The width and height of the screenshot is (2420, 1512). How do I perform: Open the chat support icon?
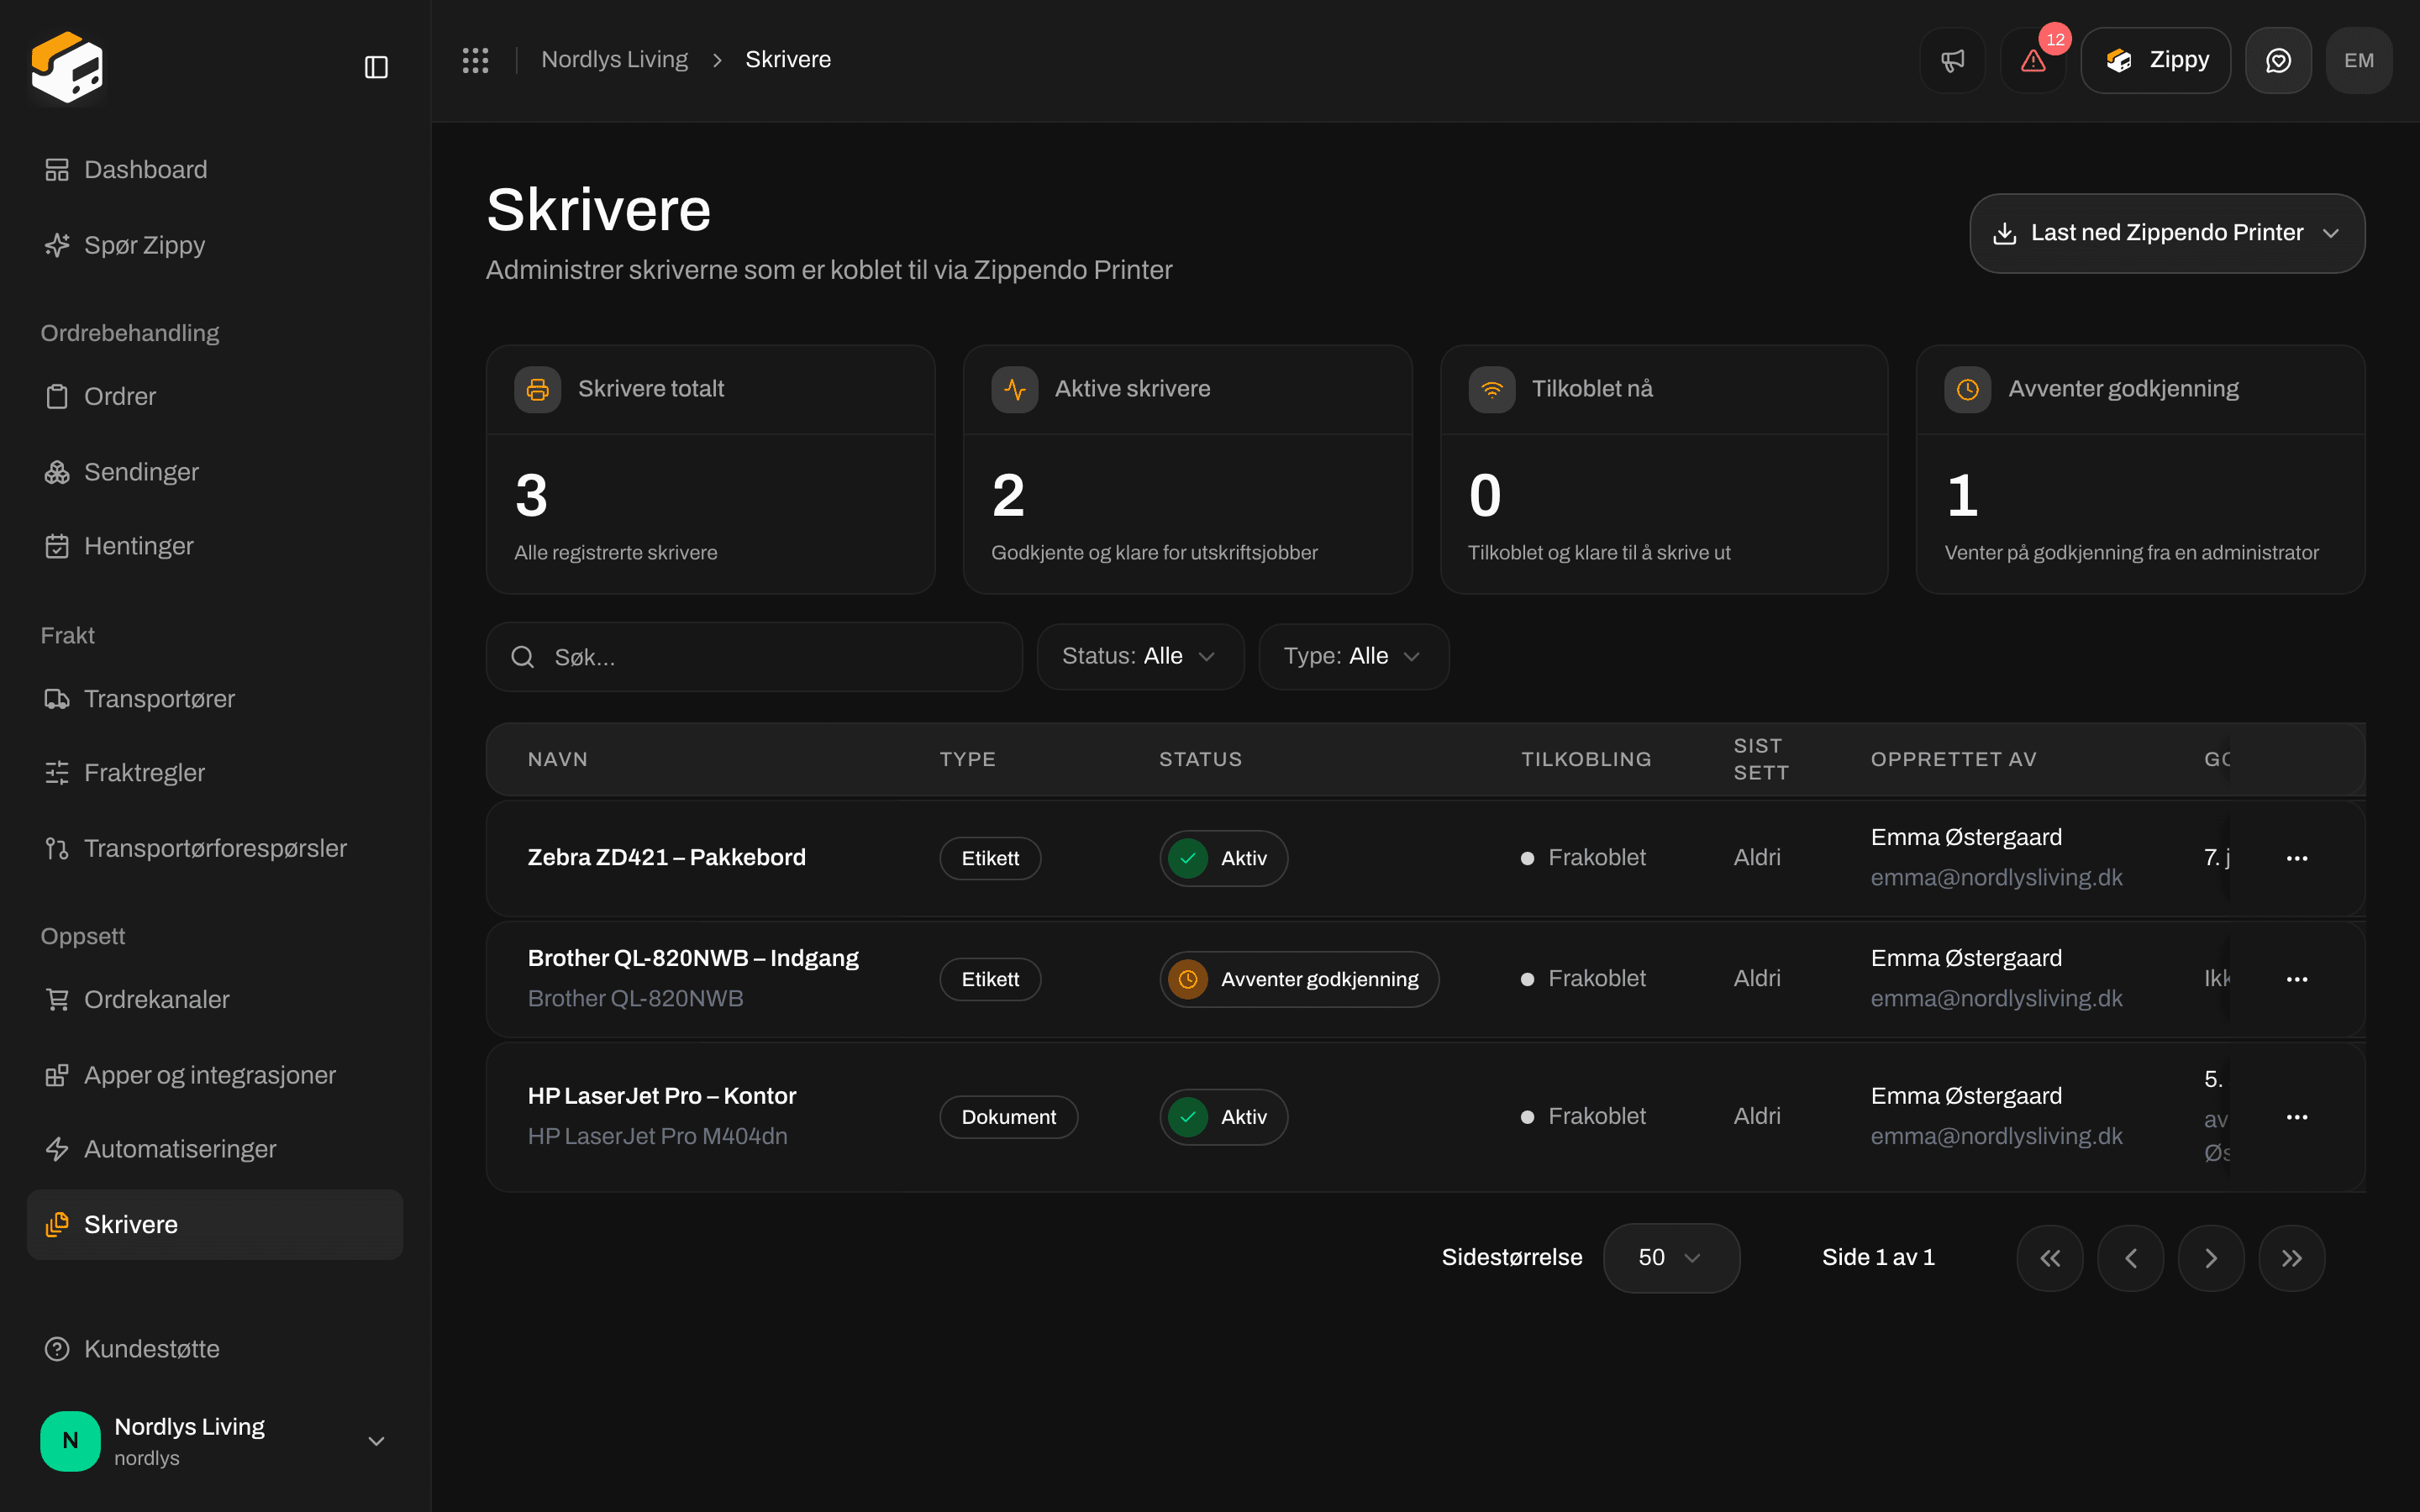(2278, 60)
